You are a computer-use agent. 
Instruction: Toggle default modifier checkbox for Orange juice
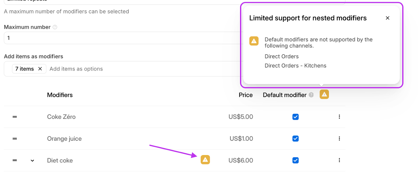(x=295, y=138)
